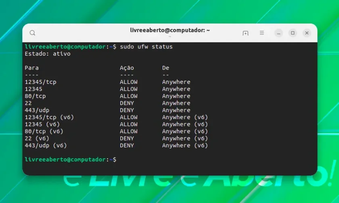Screen dimensions: 339x203
Task: Click the 'Para' column header
Action: point(31,68)
